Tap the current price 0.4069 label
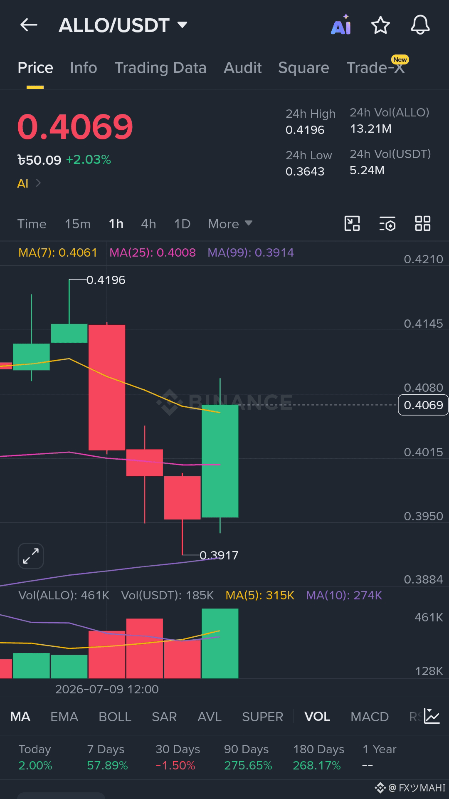The image size is (449, 799). pyautogui.click(x=423, y=405)
